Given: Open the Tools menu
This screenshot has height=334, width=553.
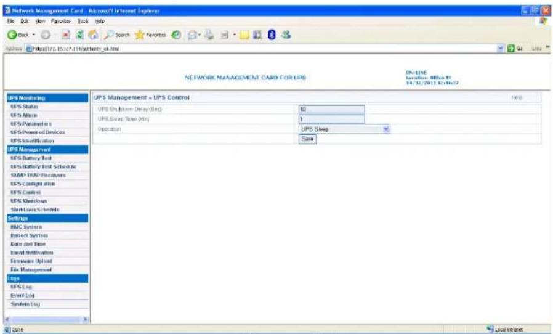Looking at the screenshot, I should (x=83, y=21).
